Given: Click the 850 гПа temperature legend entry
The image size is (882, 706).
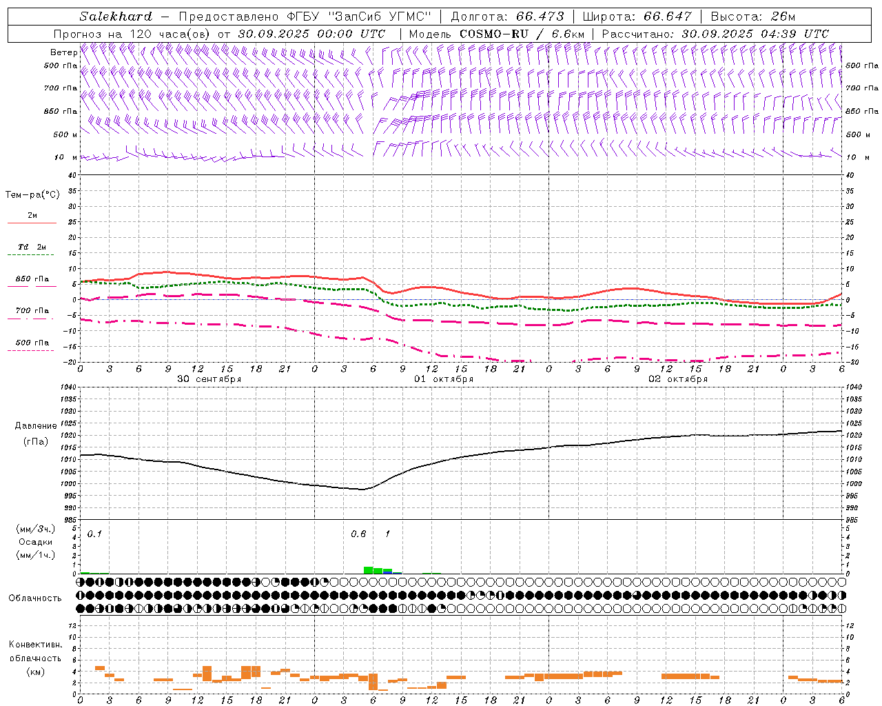Looking at the screenshot, I should [32, 279].
